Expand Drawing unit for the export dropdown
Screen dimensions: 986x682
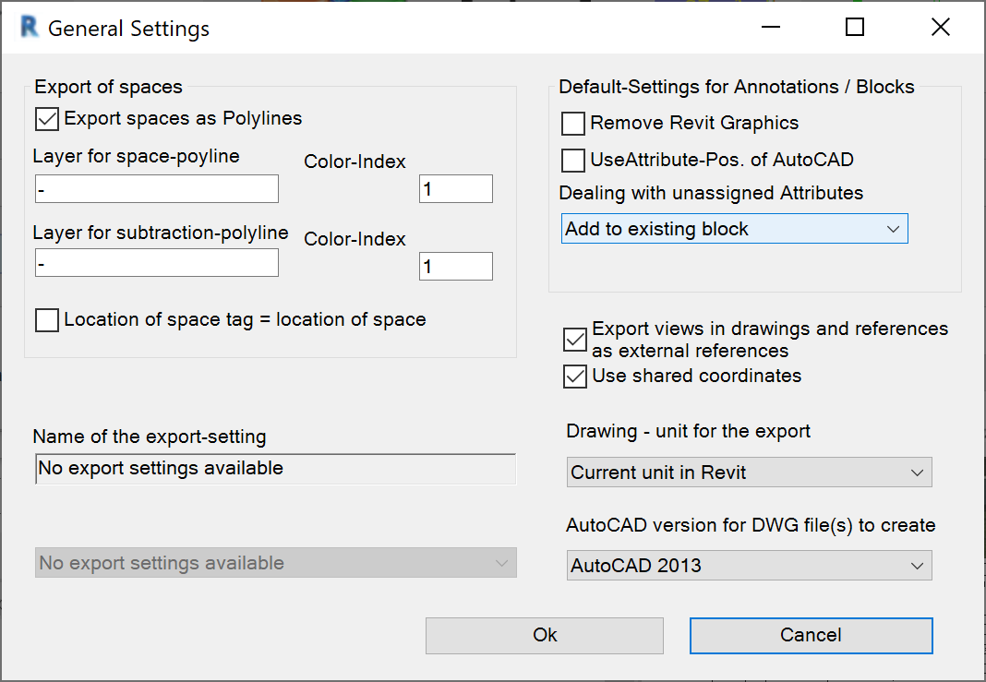coord(749,473)
